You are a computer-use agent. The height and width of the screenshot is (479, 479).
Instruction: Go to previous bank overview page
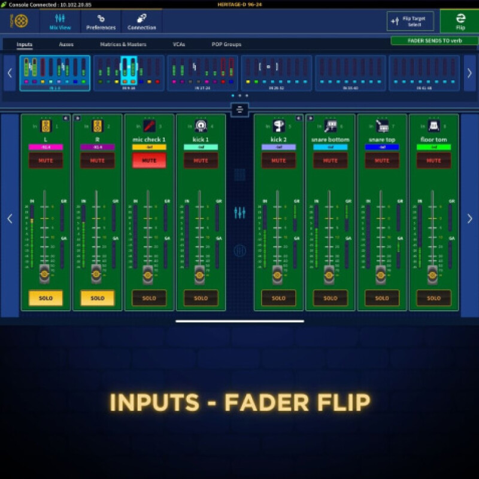tap(10, 73)
